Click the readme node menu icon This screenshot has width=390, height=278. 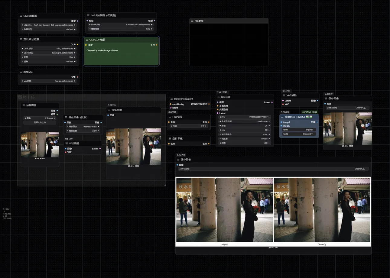click(x=192, y=21)
